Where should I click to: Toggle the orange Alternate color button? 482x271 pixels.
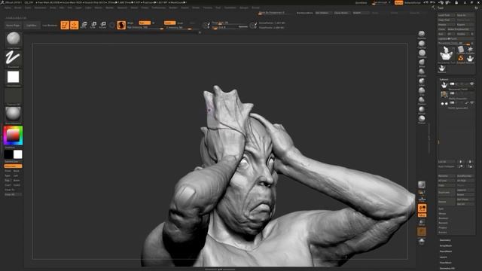point(14,166)
